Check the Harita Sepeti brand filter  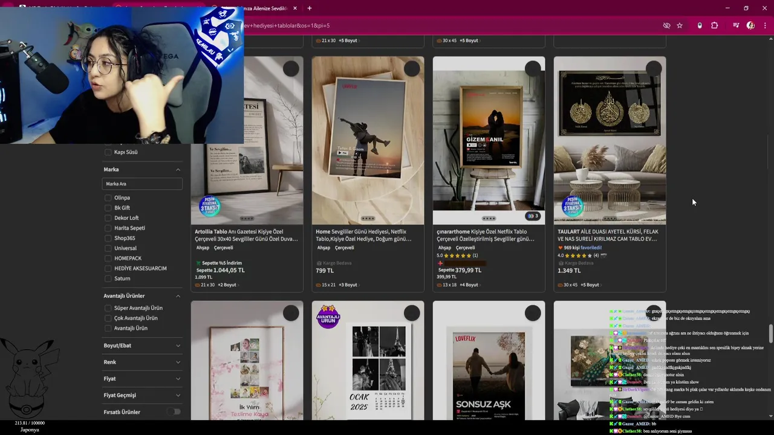point(108,228)
